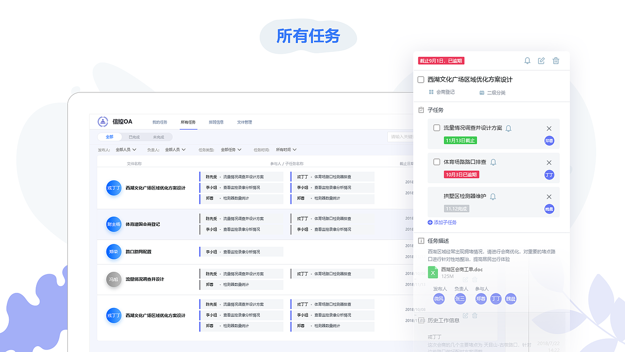Mark subtask 流量情况调查并设计方案 as complete
The width and height of the screenshot is (625, 352).
[x=437, y=128]
